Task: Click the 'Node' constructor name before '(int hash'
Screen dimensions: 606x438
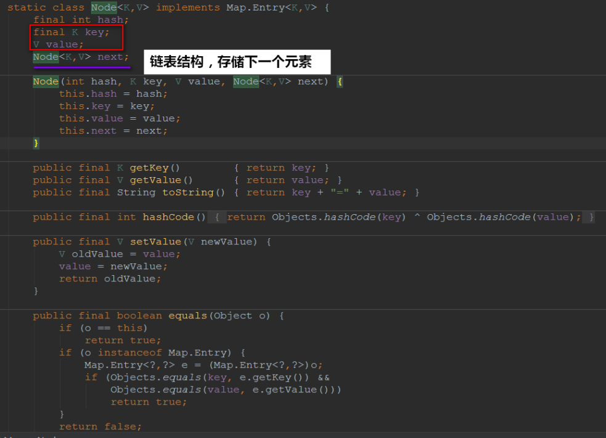Action: [46, 81]
